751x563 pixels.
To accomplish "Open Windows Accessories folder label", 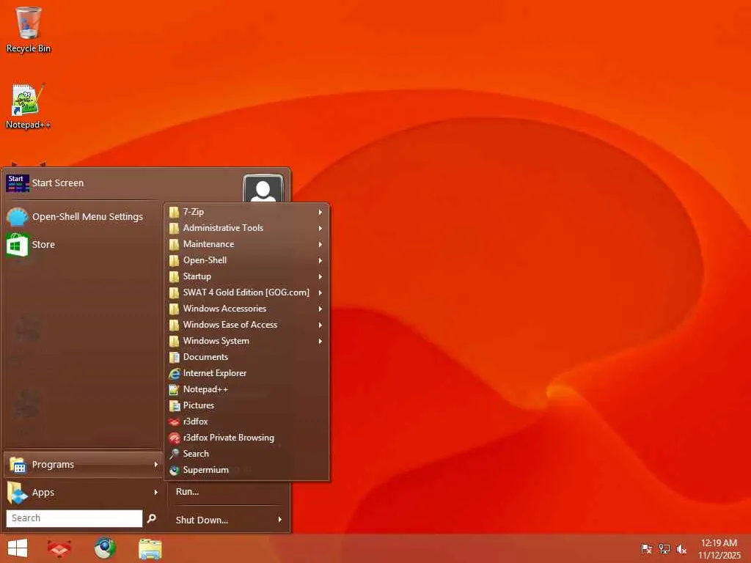I will 224,309.
